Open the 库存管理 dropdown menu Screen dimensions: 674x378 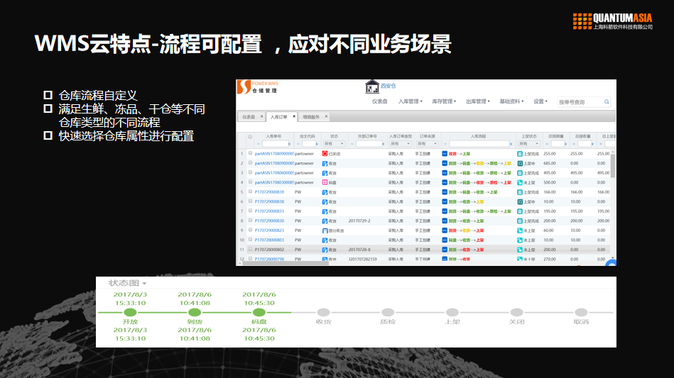[444, 101]
